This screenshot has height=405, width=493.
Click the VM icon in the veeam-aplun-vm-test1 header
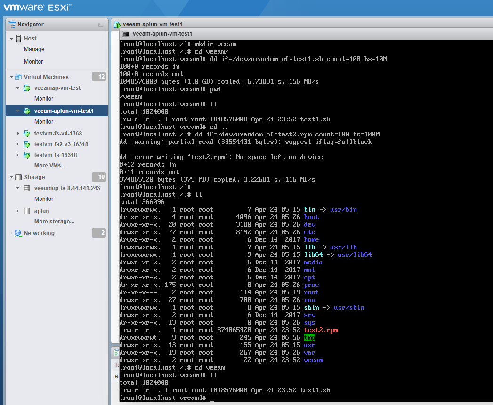pyautogui.click(x=117, y=24)
